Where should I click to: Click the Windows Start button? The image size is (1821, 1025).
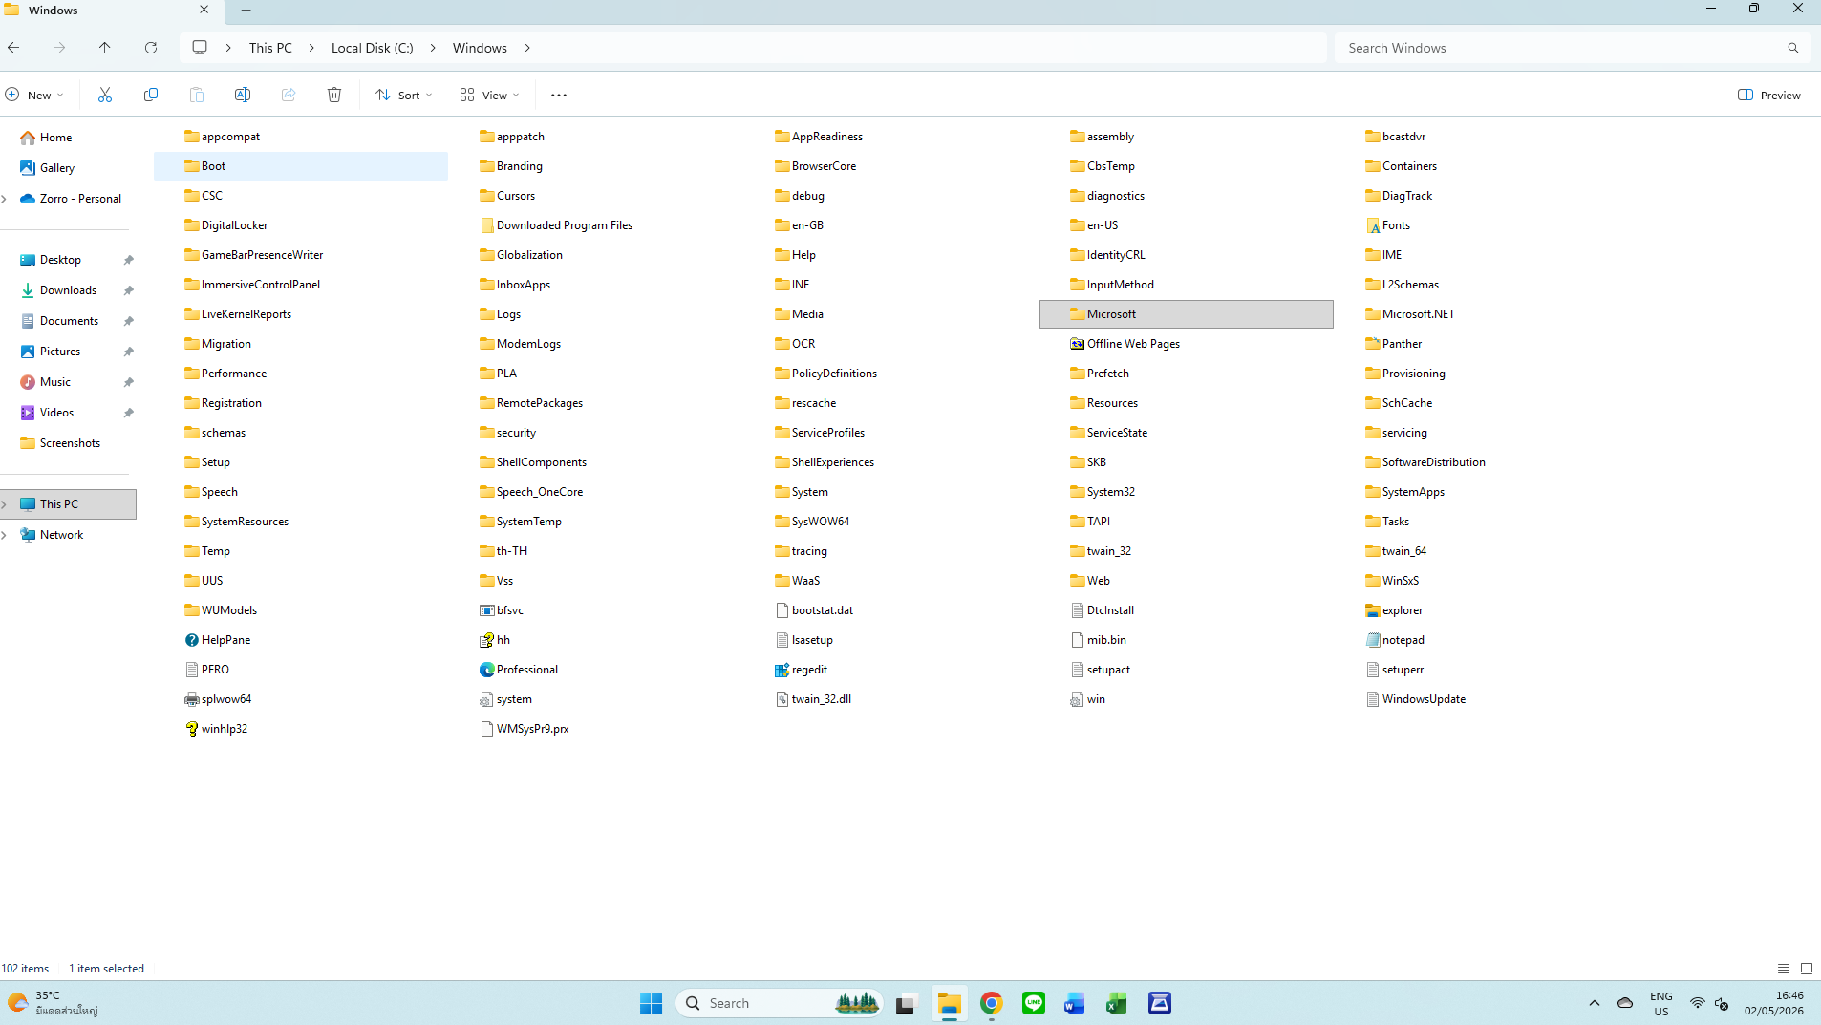pos(652,1003)
